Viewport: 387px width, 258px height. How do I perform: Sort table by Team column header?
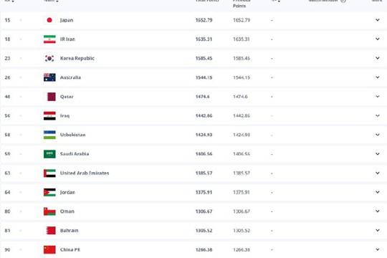click(51, 1)
